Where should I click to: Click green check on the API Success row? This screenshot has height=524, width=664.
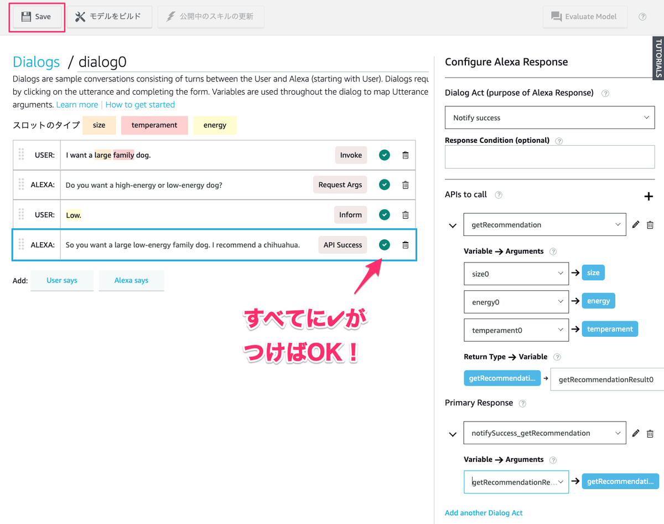[385, 245]
